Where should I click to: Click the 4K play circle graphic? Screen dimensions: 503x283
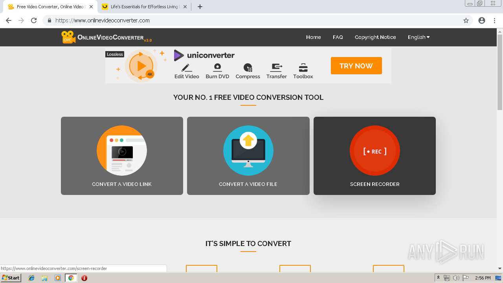point(141,66)
